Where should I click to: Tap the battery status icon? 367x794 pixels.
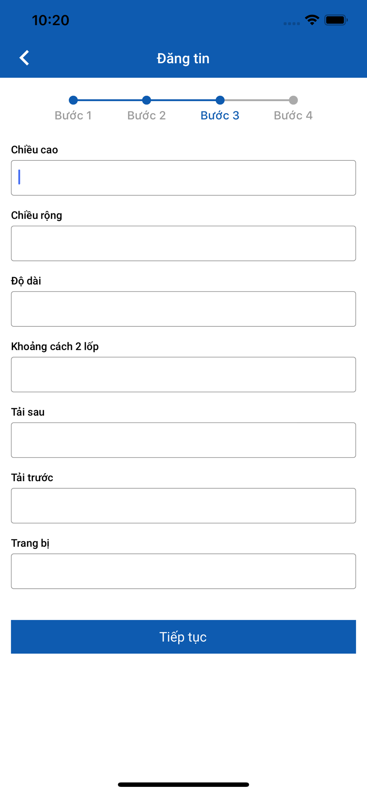point(336,20)
